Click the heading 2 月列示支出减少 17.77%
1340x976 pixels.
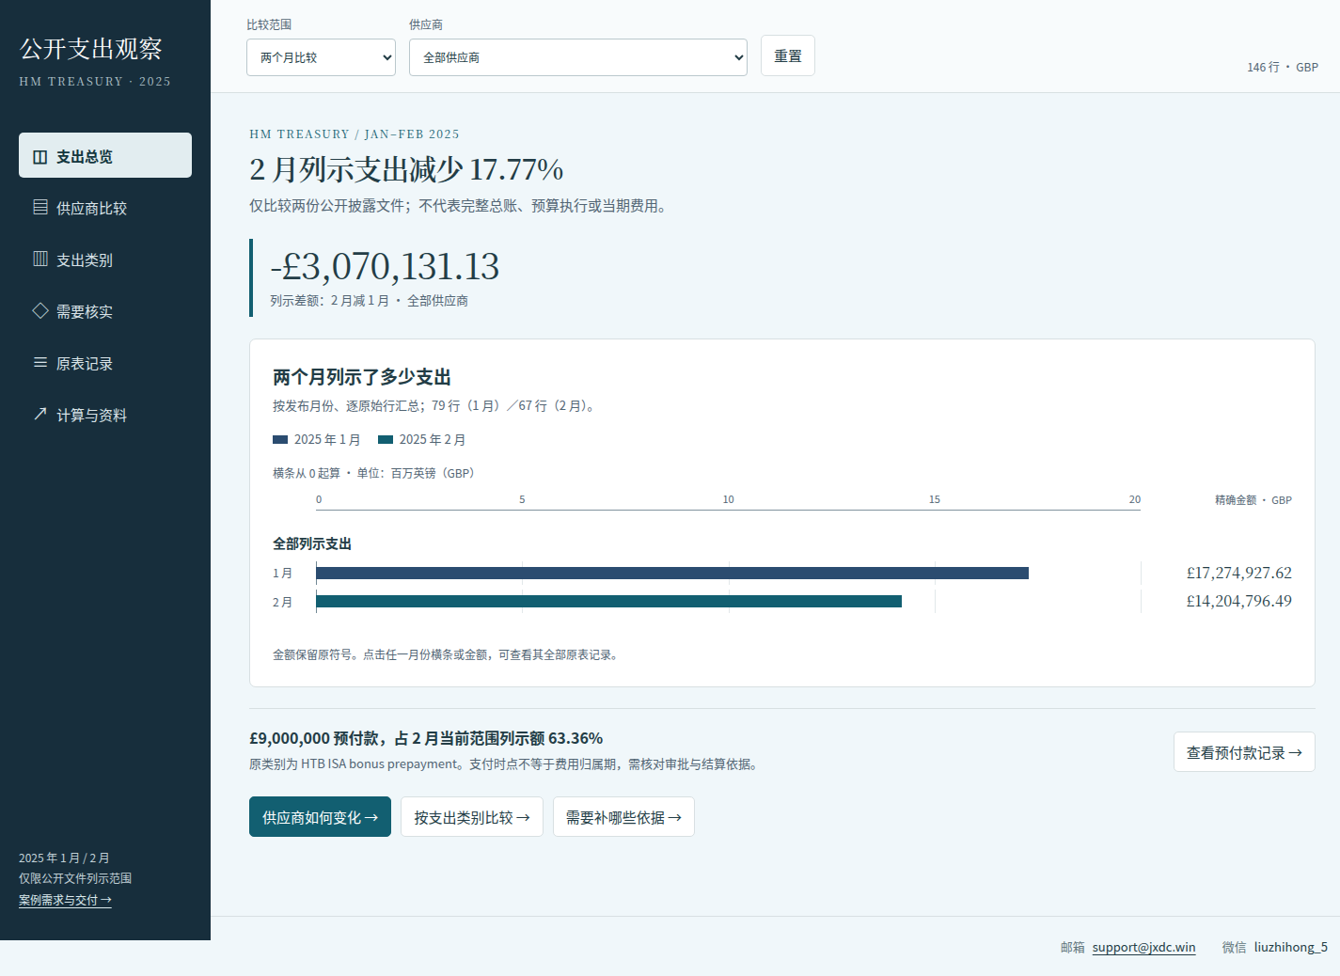point(406,169)
